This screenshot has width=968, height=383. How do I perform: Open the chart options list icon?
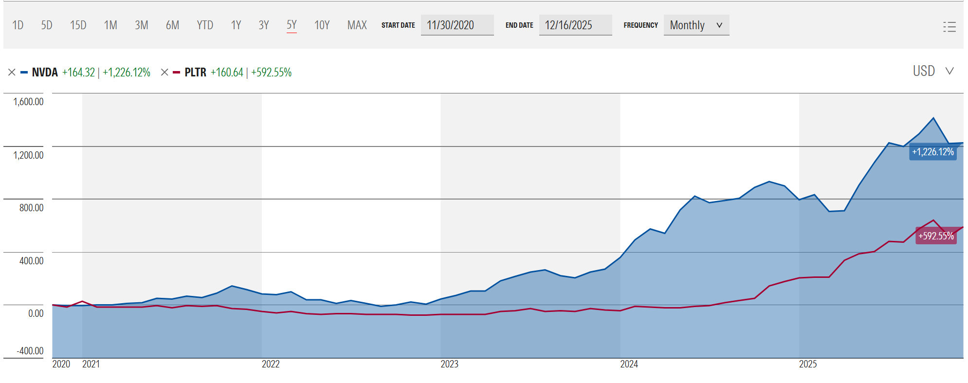click(x=949, y=26)
